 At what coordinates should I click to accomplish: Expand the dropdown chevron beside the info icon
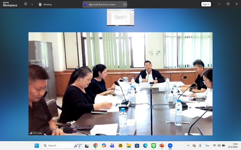tap(32, 4)
